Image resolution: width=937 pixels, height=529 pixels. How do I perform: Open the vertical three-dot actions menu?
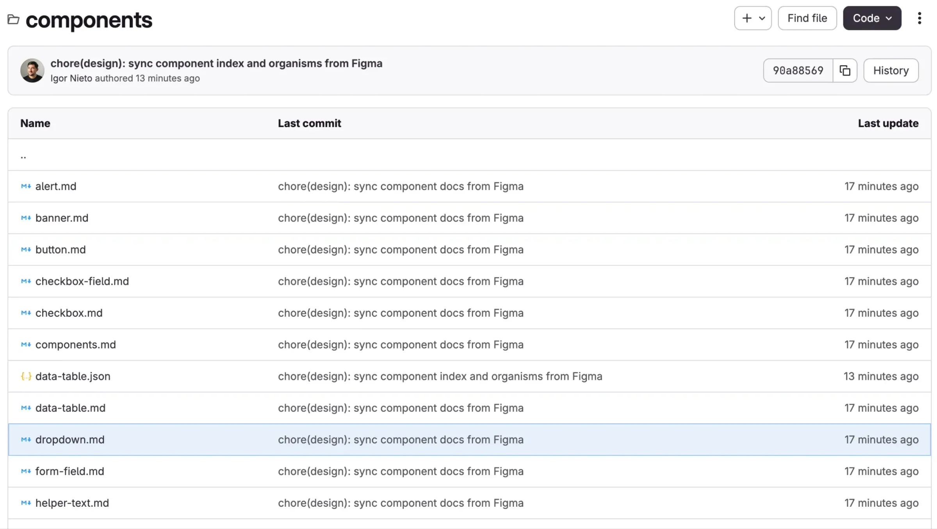pos(919,18)
